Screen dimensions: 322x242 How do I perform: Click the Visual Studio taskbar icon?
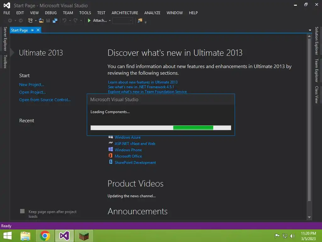[x=64, y=236]
